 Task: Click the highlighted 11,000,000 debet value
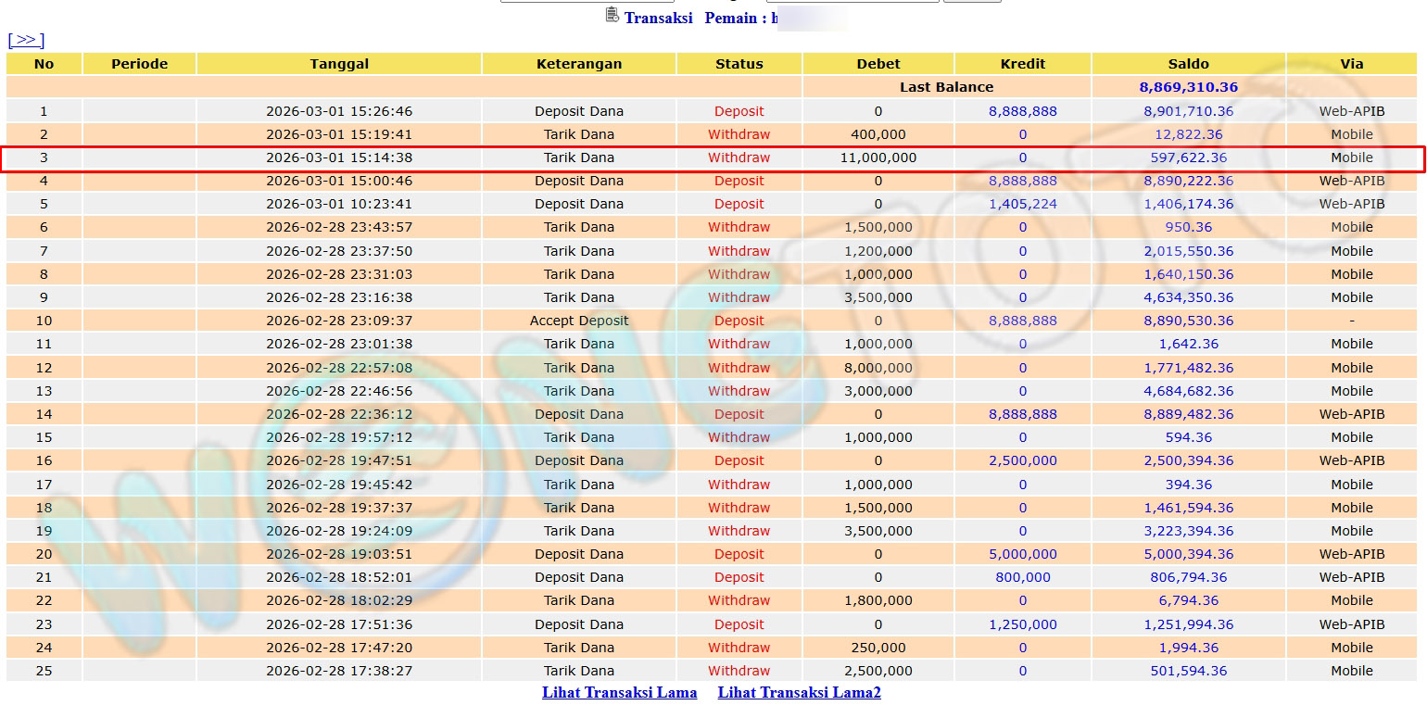[x=878, y=157]
